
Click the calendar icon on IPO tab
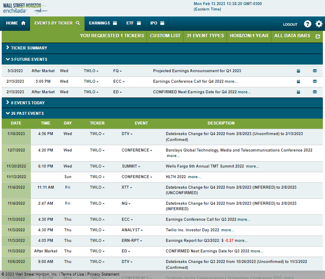pyautogui.click(x=162, y=23)
